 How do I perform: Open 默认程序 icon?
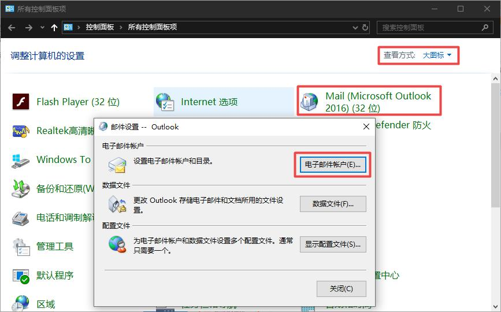point(21,276)
